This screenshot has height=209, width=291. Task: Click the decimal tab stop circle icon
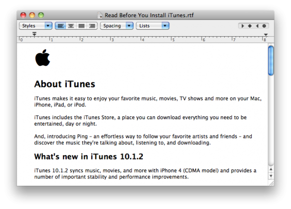[x=264, y=26]
